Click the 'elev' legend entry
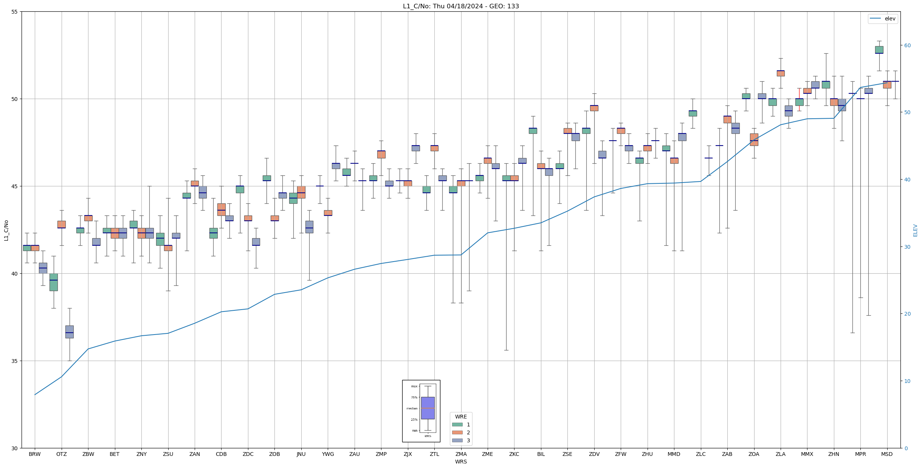The width and height of the screenshot is (922, 468). (x=883, y=19)
